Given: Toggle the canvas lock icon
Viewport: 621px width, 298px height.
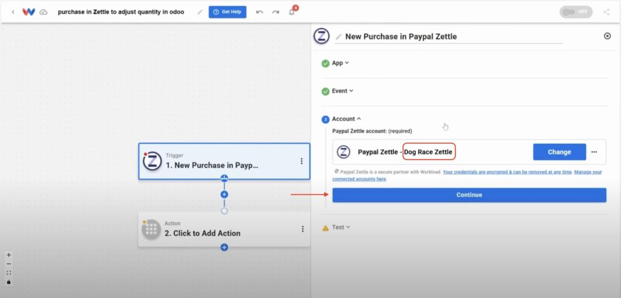Looking at the screenshot, I should point(8,282).
